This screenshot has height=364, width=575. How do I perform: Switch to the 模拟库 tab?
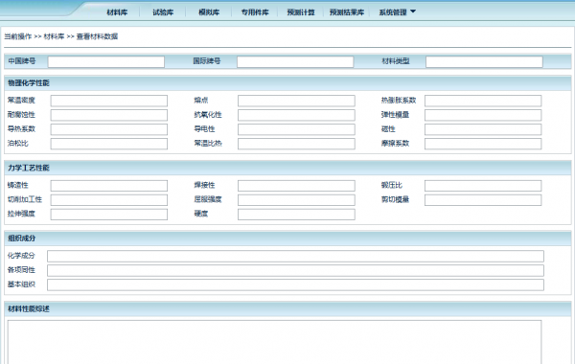[209, 12]
